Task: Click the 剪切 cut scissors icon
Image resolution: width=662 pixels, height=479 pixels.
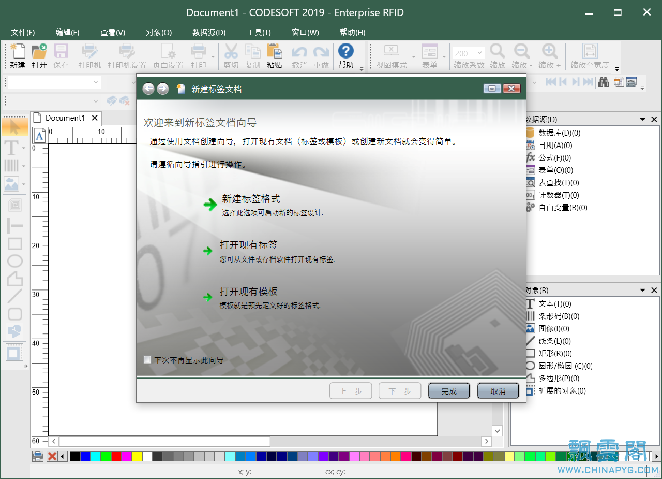Action: pos(231,56)
